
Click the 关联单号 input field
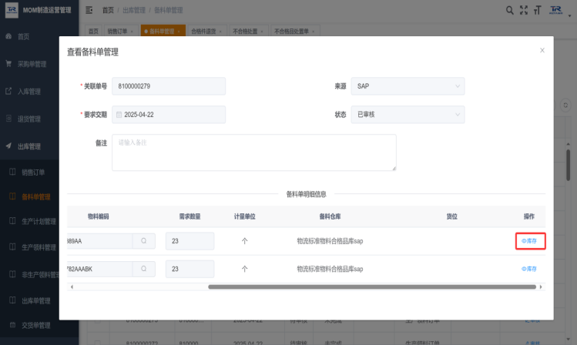point(169,86)
